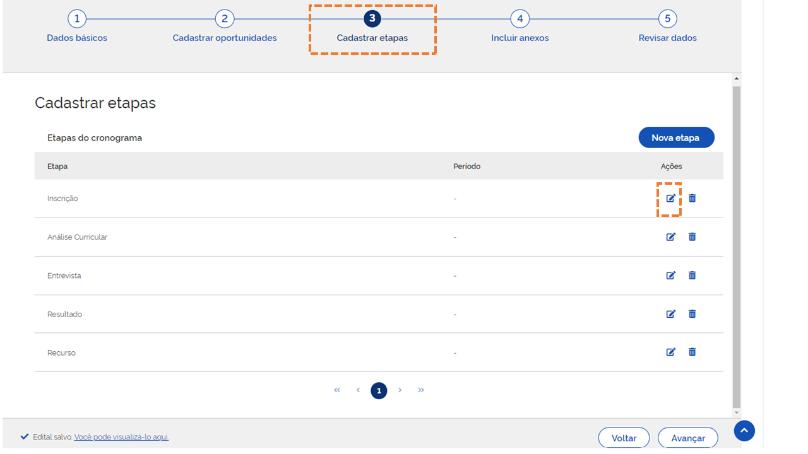The width and height of the screenshot is (808, 454).
Task: Click the Cadastrar etapas page title
Action: (95, 103)
